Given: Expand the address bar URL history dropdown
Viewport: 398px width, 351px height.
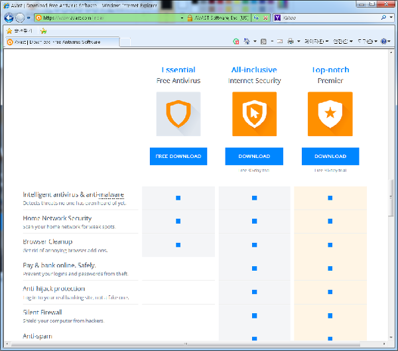Looking at the screenshot, I should 182,18.
